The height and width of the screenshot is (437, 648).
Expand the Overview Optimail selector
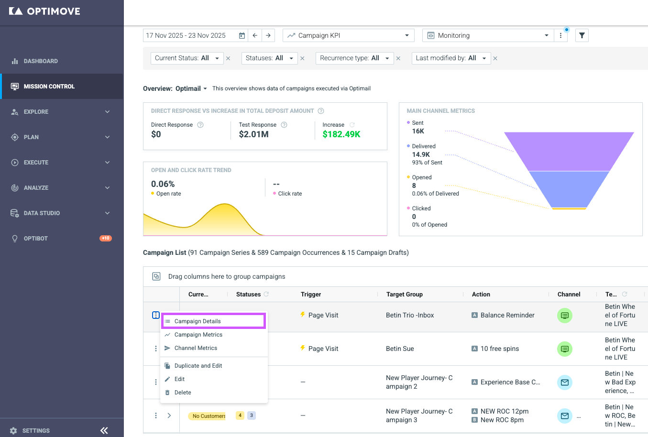click(x=191, y=88)
